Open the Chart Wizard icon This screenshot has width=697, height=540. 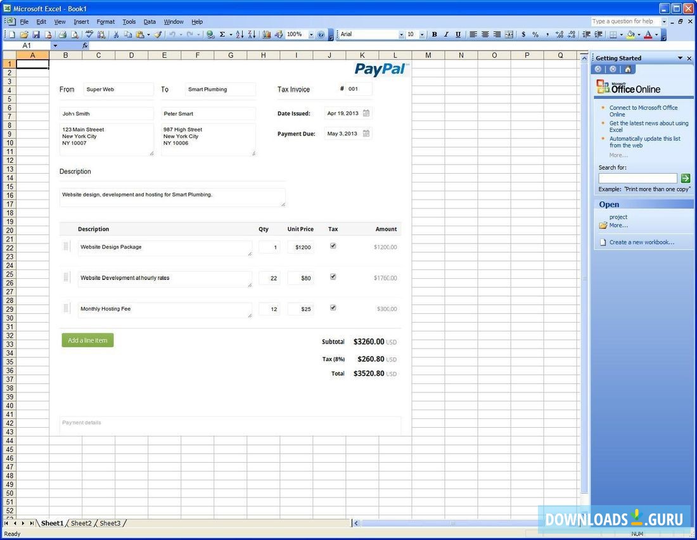(x=267, y=34)
